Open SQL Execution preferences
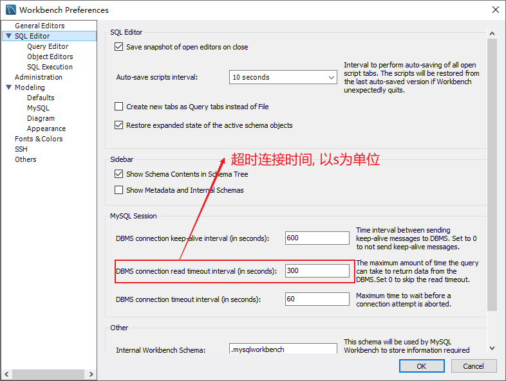506x381 pixels. click(50, 67)
